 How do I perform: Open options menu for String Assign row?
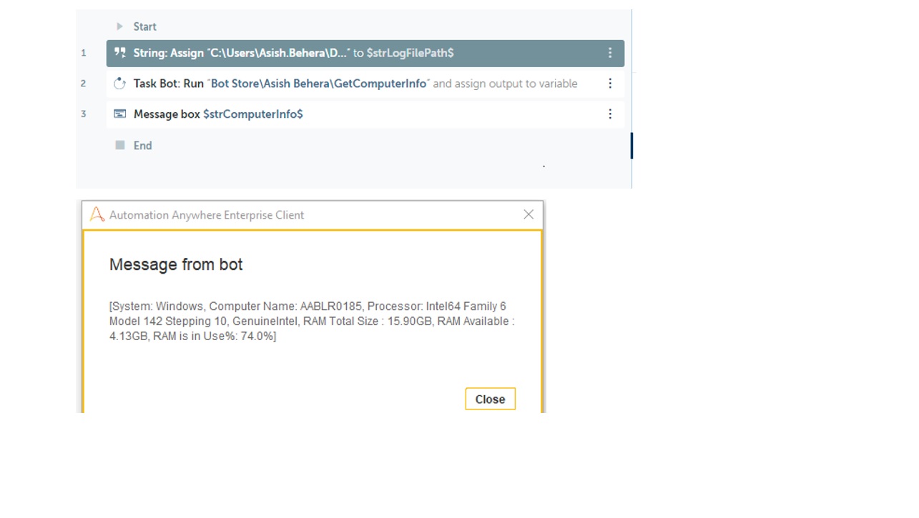pos(610,53)
